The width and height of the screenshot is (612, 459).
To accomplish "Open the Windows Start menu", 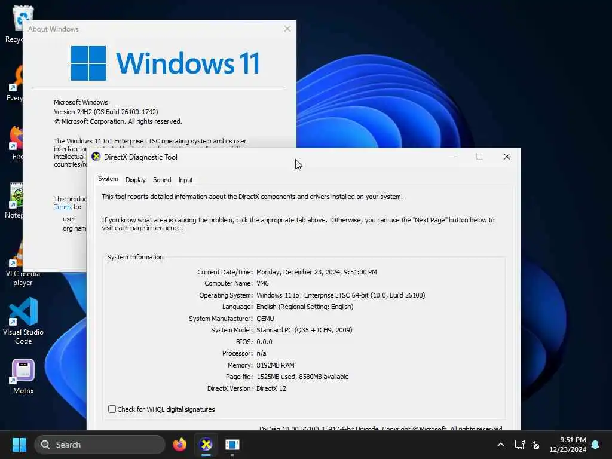I will pyautogui.click(x=20, y=445).
